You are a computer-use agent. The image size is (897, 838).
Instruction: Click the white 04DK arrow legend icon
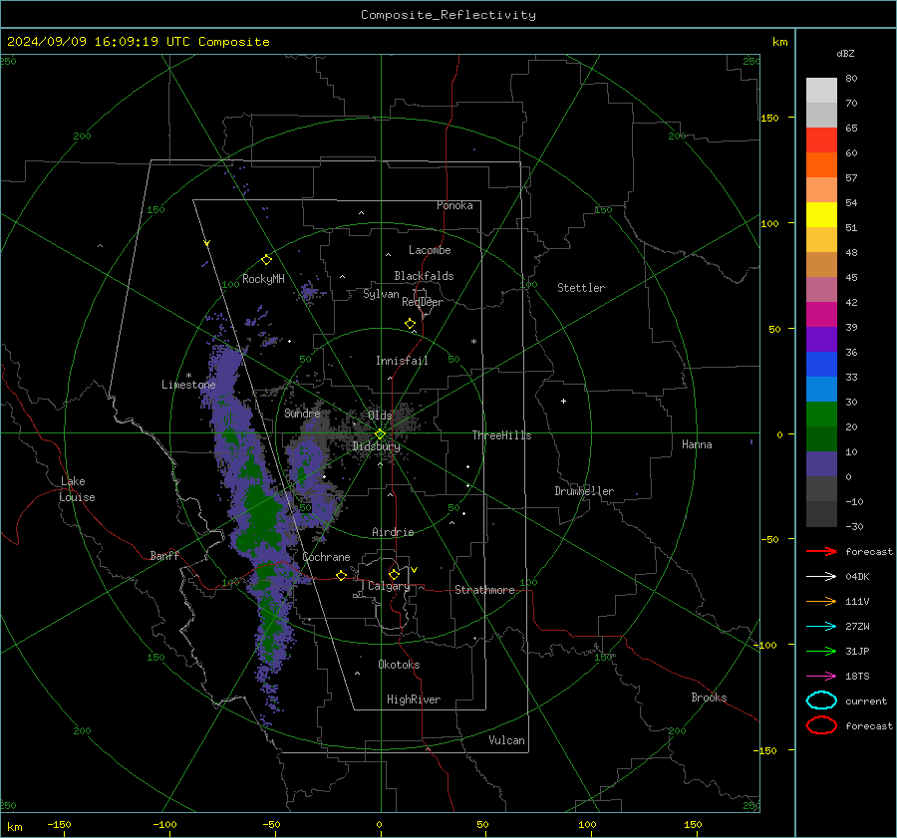[x=821, y=577]
